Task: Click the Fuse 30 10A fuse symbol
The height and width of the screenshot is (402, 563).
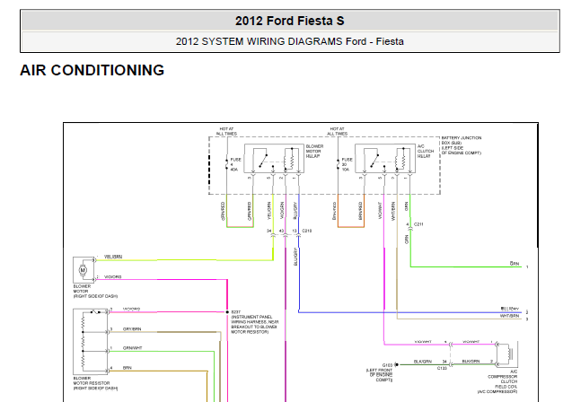Action: click(338, 163)
